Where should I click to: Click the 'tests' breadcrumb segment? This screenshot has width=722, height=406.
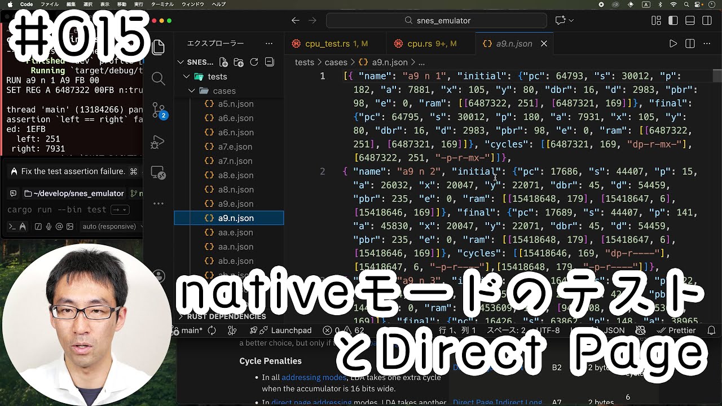[305, 63]
